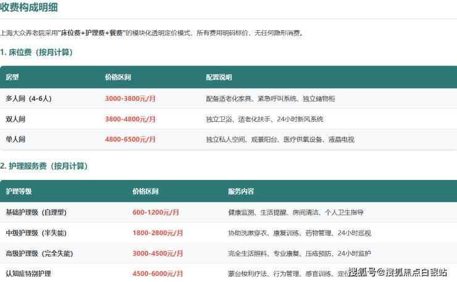The height and width of the screenshot is (282, 457).
Task: Click the 服务内容 column header
Action: 241,191
